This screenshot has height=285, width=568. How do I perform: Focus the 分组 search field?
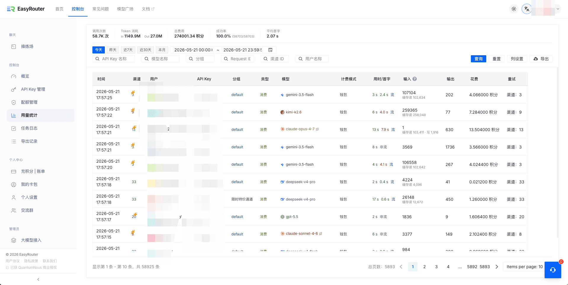click(200, 59)
